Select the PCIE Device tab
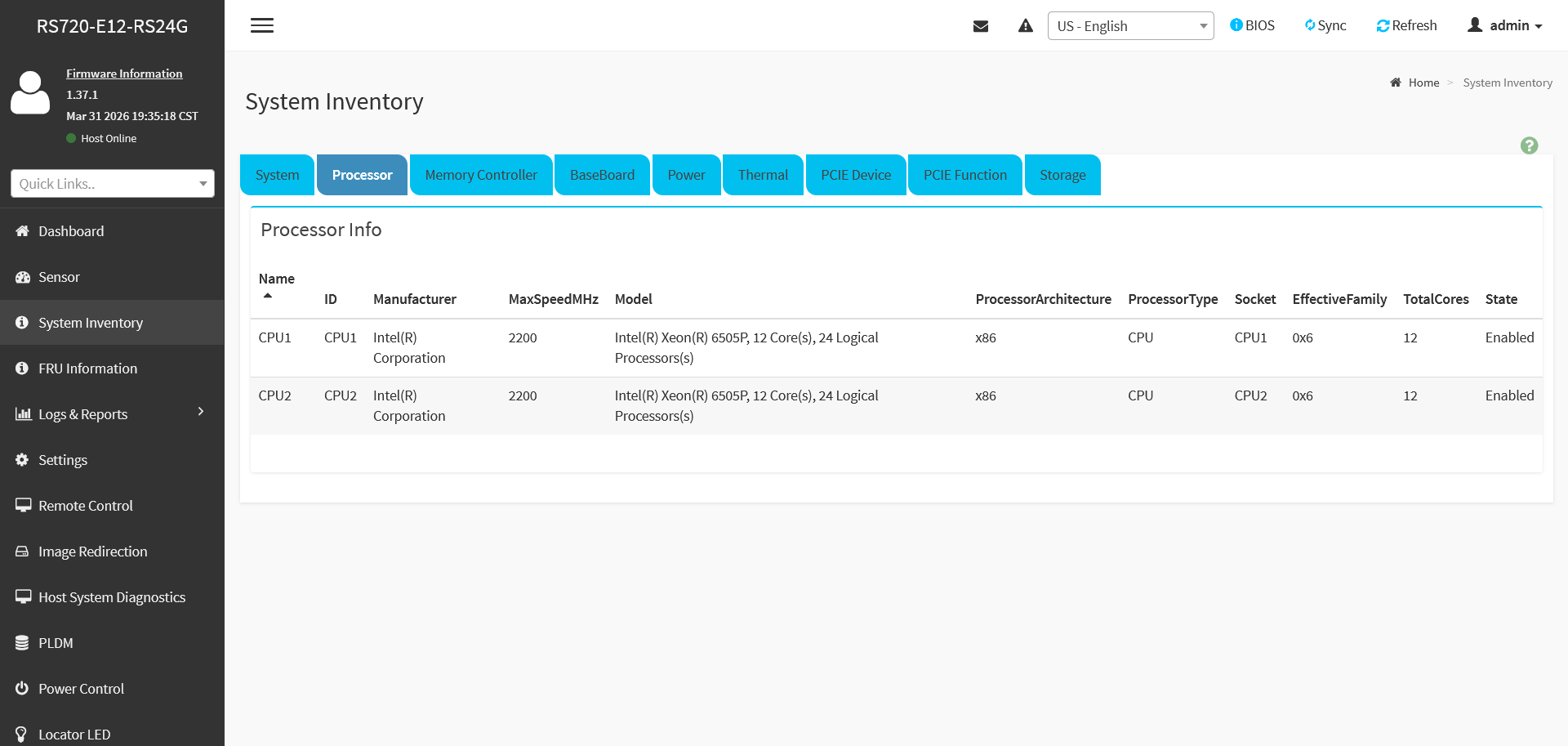The image size is (1568, 746). [856, 175]
